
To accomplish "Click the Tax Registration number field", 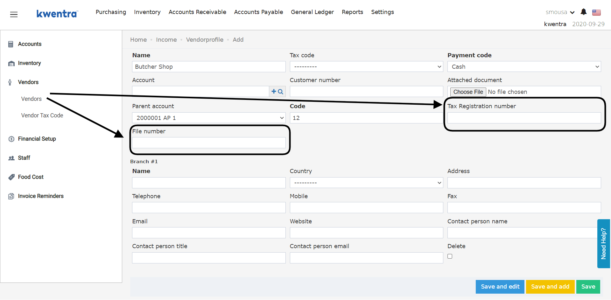I will [x=524, y=118].
